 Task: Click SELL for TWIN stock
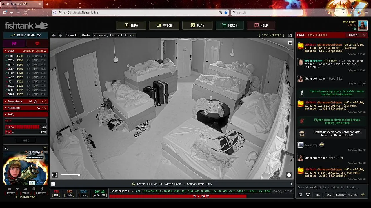pyautogui.click(x=43, y=60)
